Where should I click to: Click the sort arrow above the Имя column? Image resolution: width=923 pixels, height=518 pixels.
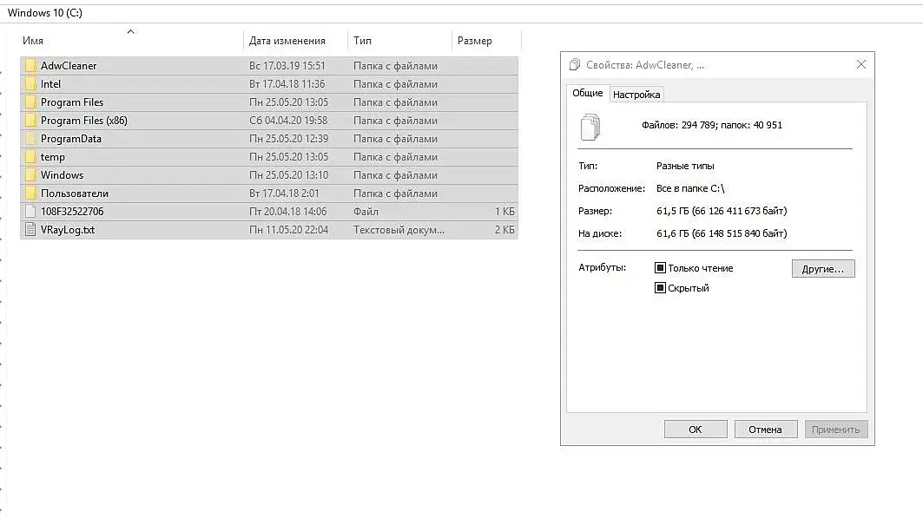click(131, 31)
